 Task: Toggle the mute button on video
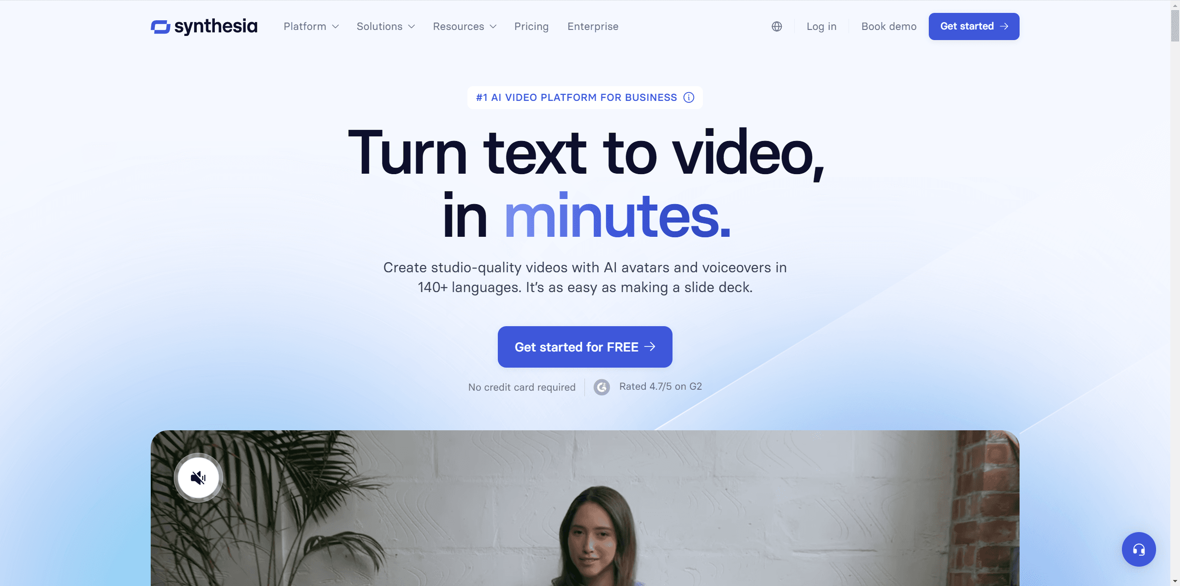pyautogui.click(x=199, y=477)
